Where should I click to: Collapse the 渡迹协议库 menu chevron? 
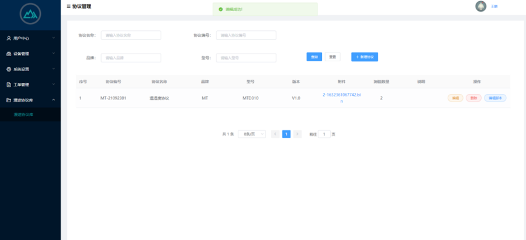[x=53, y=100]
